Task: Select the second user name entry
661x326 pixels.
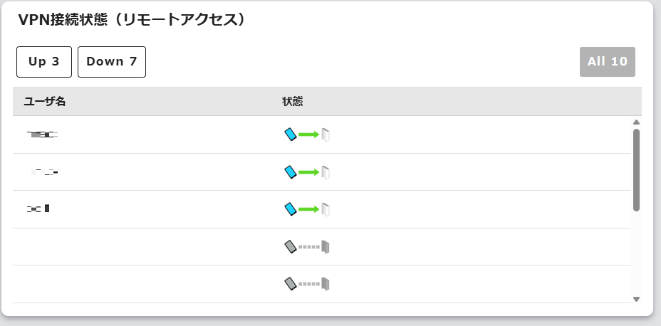Action: coord(46,172)
